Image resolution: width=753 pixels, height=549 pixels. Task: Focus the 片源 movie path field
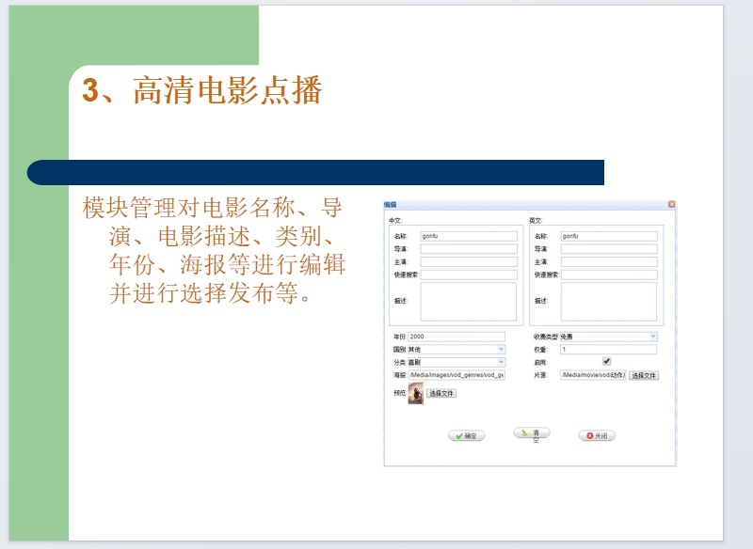(x=593, y=375)
